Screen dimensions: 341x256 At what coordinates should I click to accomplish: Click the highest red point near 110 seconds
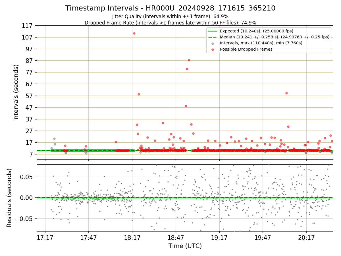(134, 33)
